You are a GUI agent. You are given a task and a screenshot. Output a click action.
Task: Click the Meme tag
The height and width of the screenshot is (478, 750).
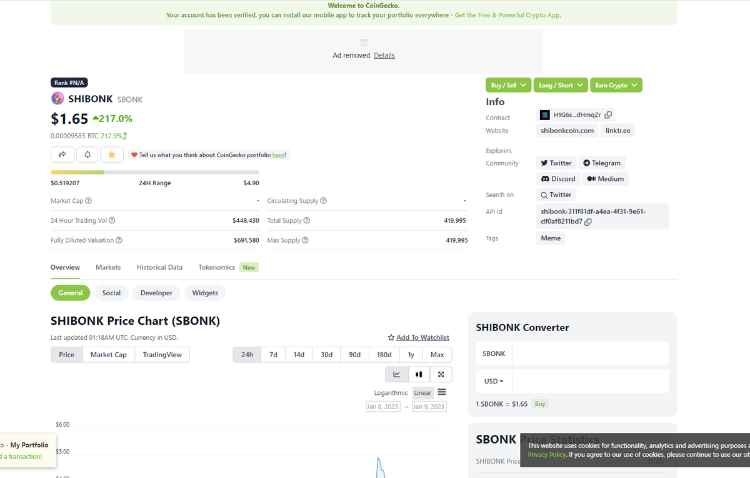click(x=551, y=238)
